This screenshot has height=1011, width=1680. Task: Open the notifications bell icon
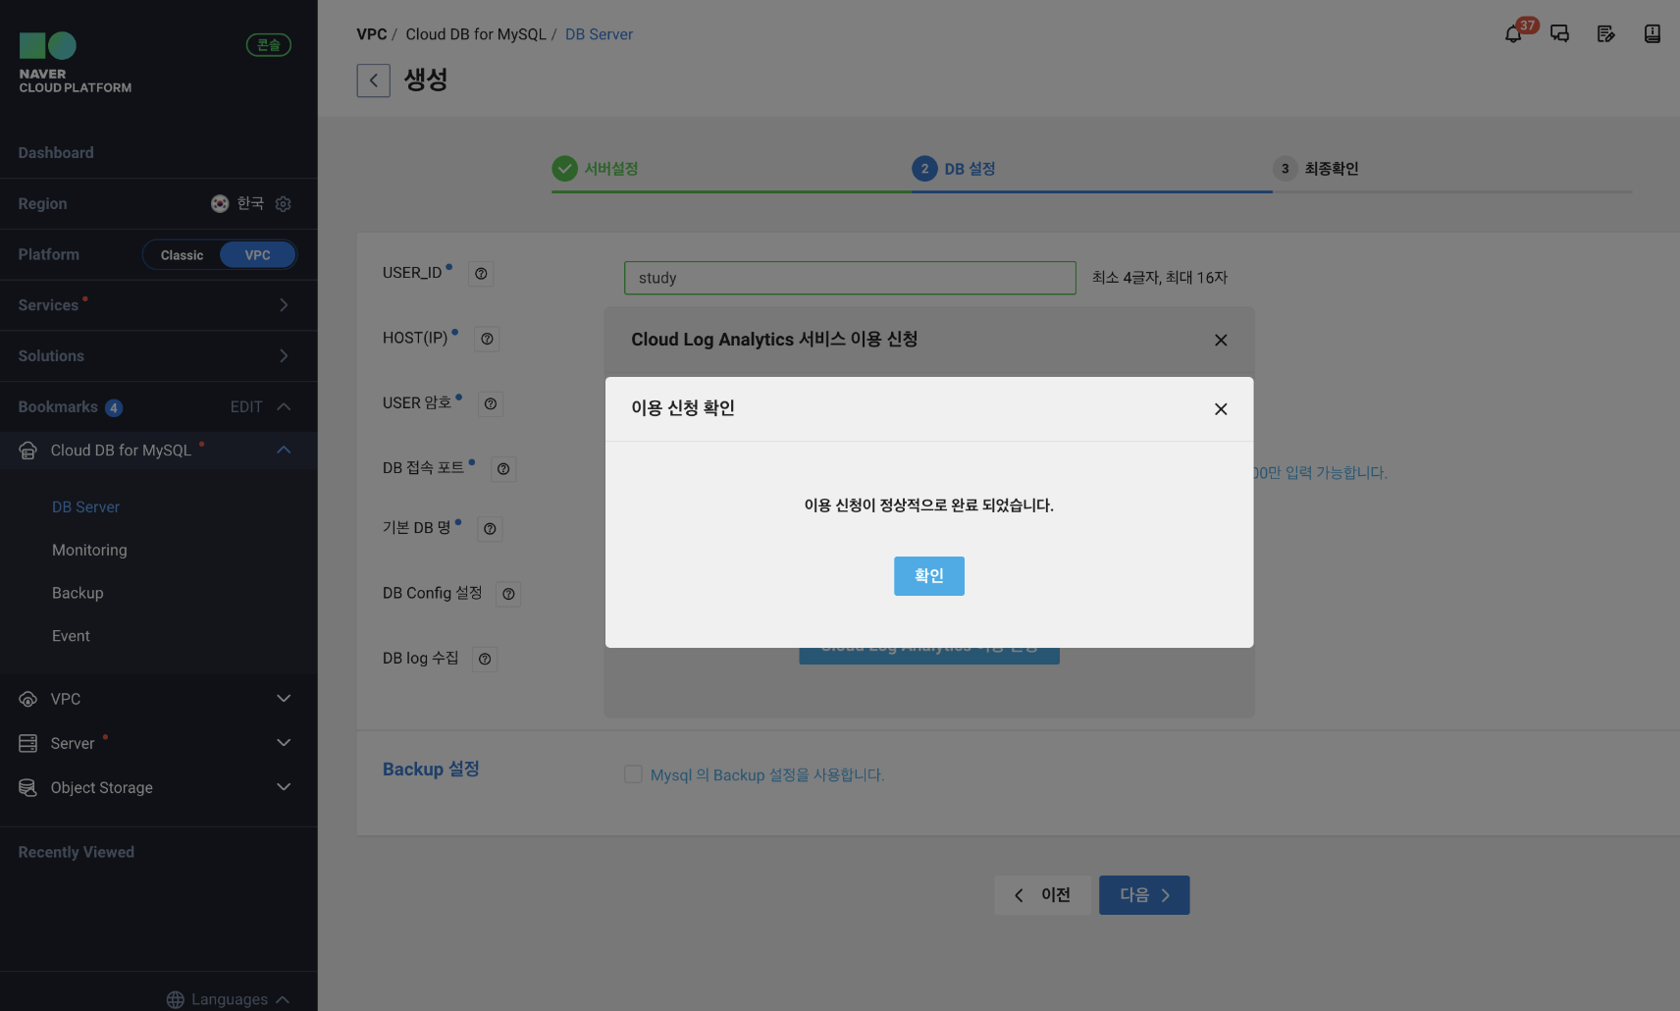click(1513, 34)
